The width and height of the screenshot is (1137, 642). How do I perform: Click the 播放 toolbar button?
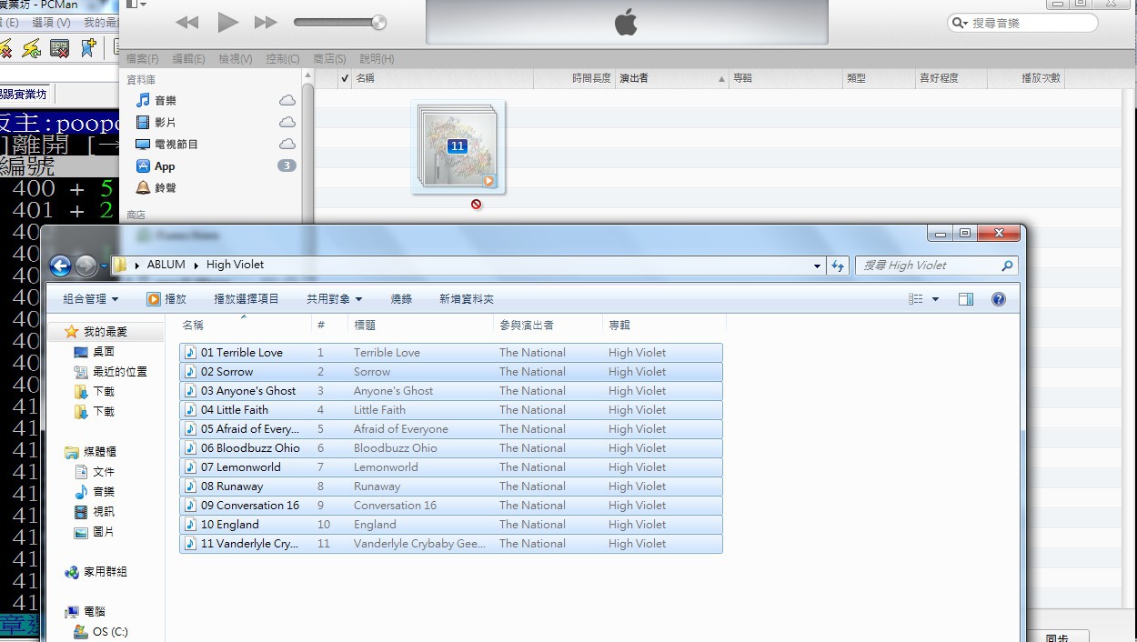(x=166, y=298)
